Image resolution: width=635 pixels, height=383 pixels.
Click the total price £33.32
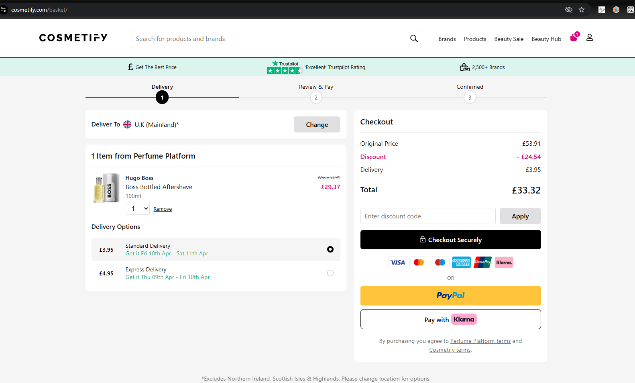(x=526, y=190)
